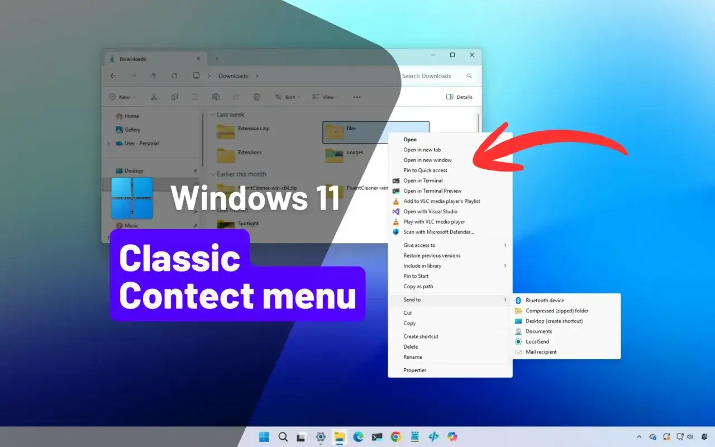
Task: Open Home in the navigation pane
Action: click(127, 116)
